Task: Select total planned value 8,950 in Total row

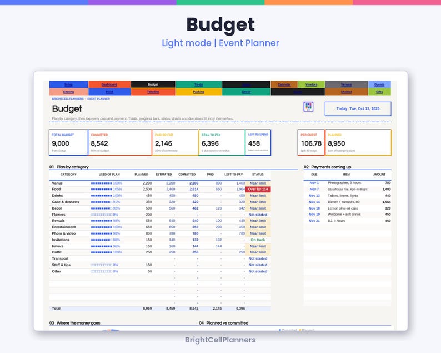Action: (x=147, y=309)
